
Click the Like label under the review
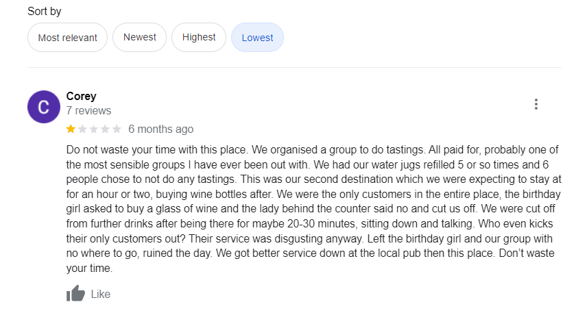click(100, 294)
